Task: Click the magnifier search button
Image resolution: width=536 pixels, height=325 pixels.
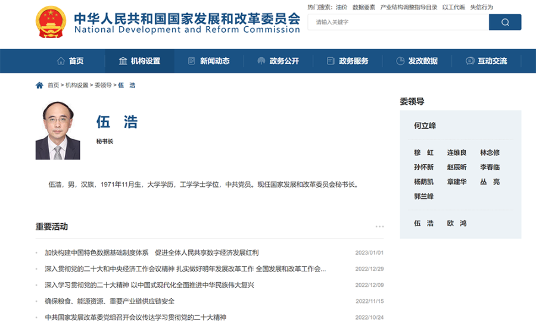Action: point(504,22)
